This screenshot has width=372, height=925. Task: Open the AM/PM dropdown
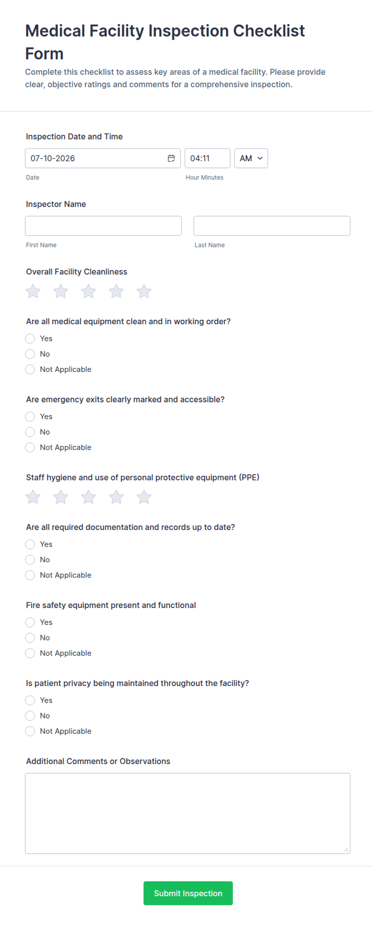(251, 158)
